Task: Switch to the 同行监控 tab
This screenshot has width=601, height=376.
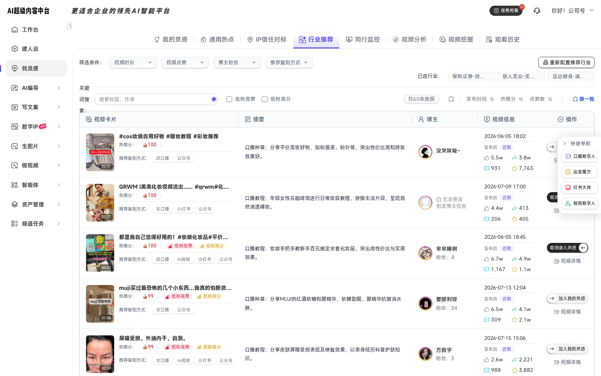Action: point(363,39)
